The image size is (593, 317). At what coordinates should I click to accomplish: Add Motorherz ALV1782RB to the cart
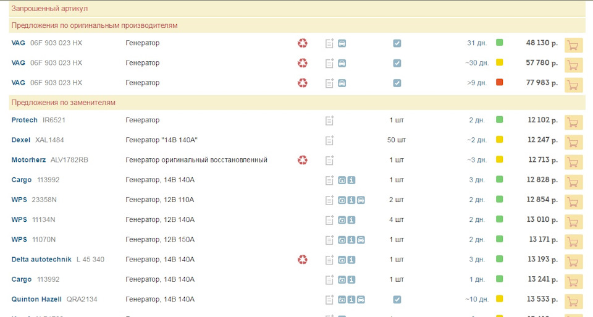(x=573, y=163)
